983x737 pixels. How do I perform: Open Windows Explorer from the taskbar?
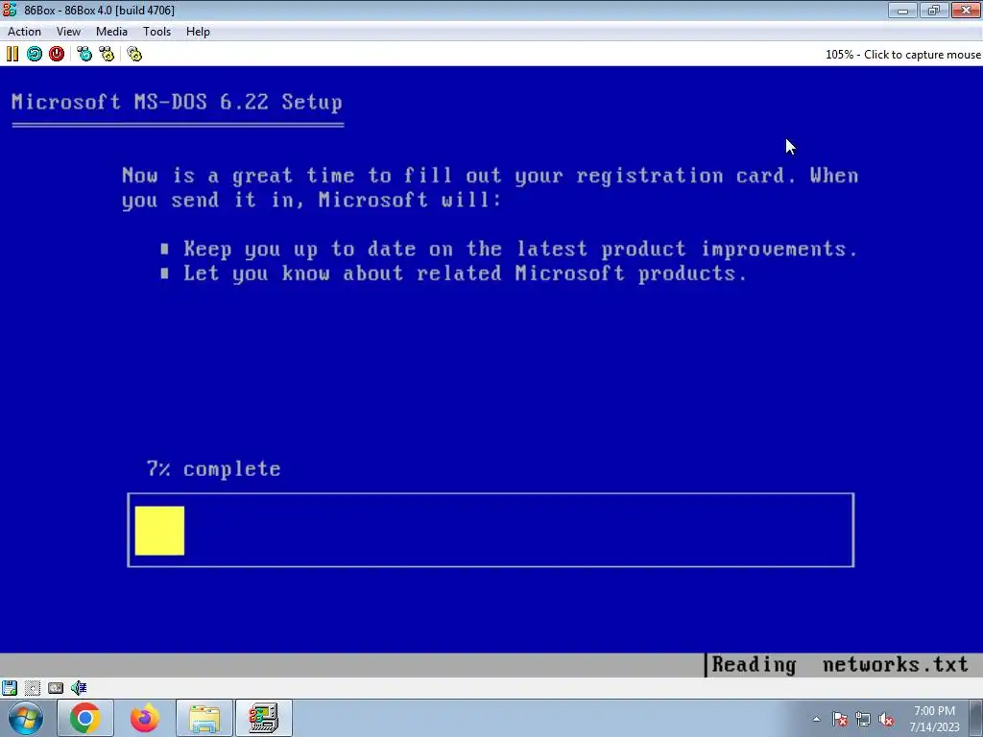[204, 718]
